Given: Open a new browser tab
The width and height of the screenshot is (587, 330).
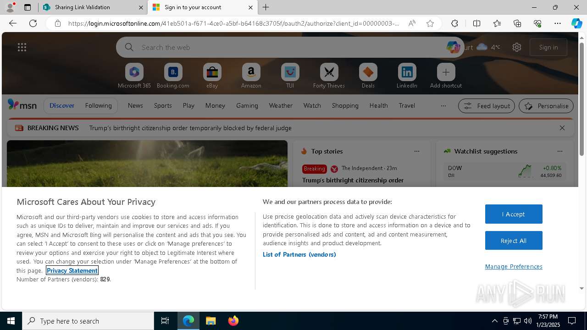Looking at the screenshot, I should (x=266, y=7).
